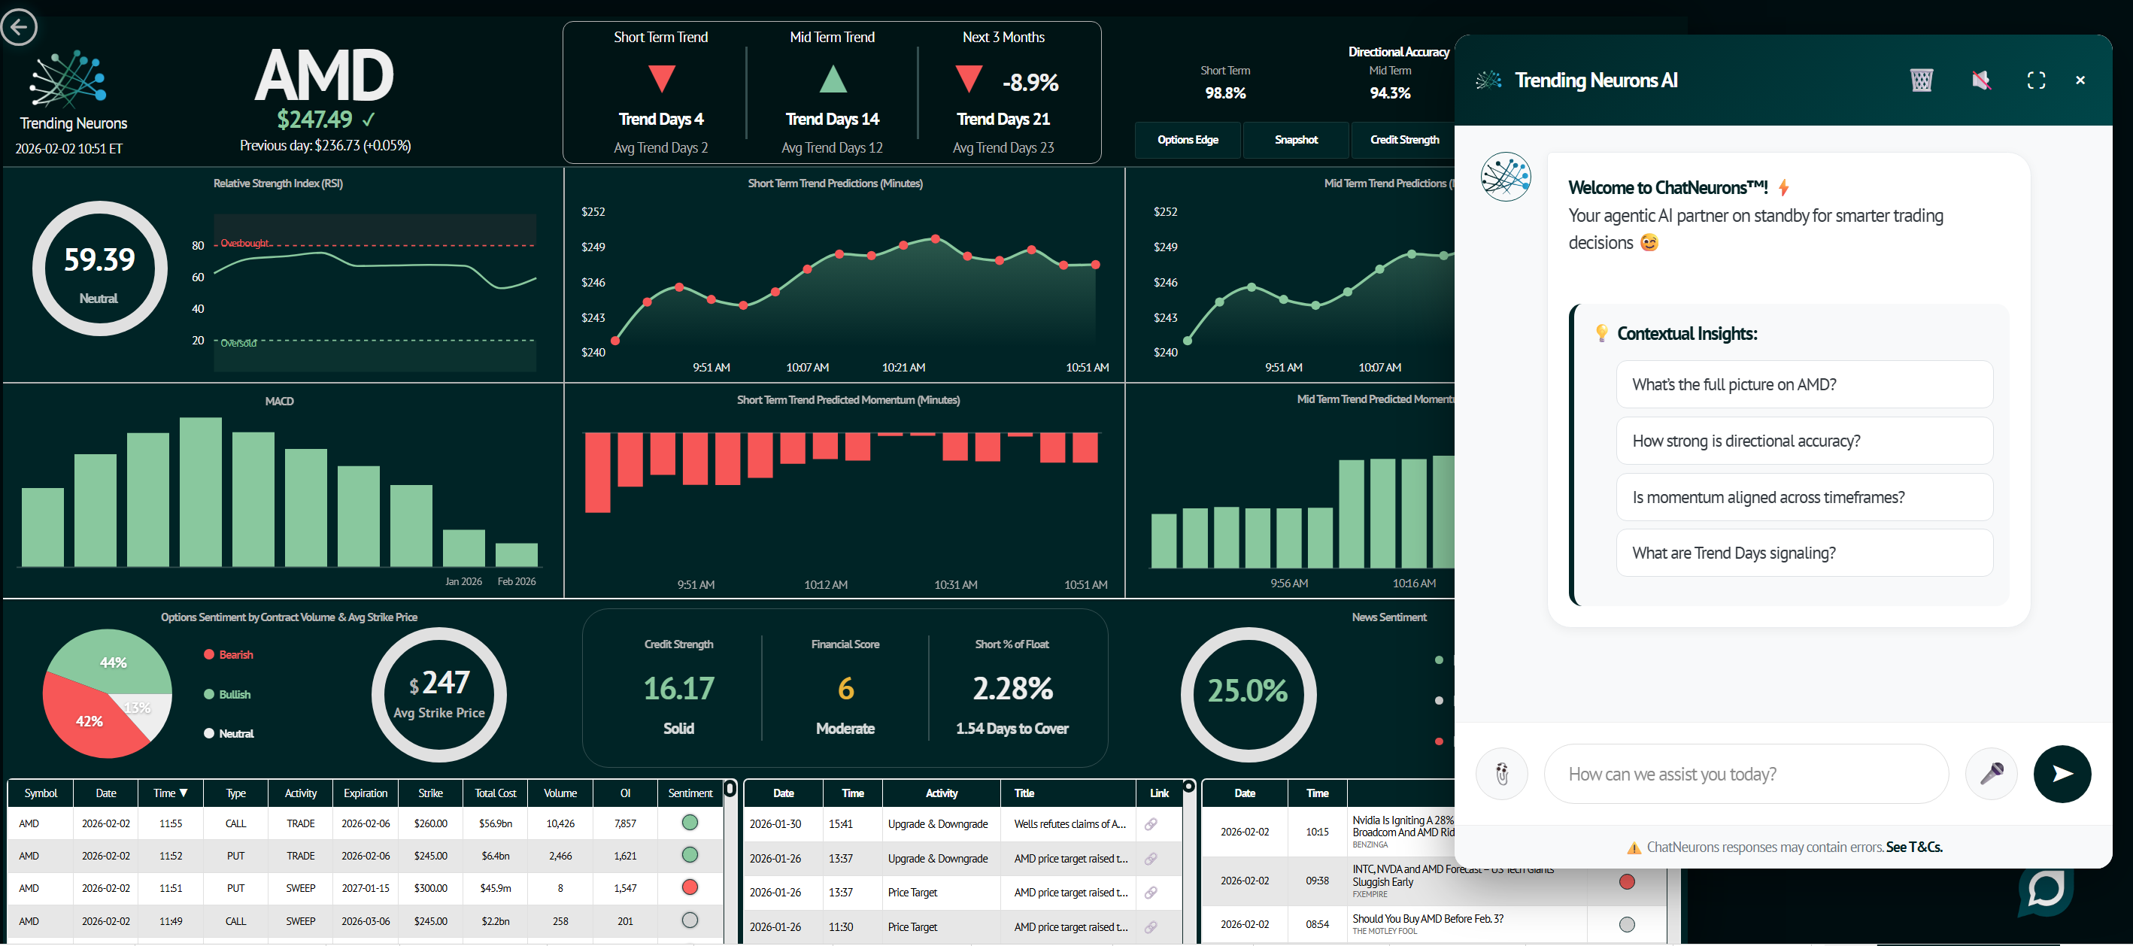This screenshot has height=946, width=2133.
Task: Sort options table by Strike column
Action: pyautogui.click(x=429, y=793)
